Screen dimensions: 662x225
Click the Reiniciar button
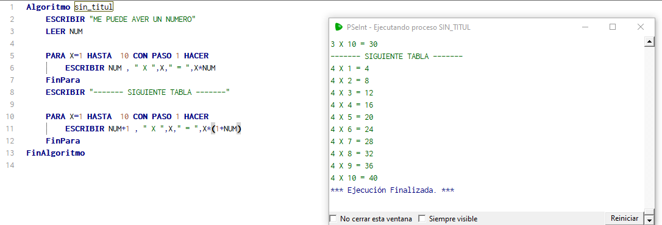pyautogui.click(x=624, y=218)
